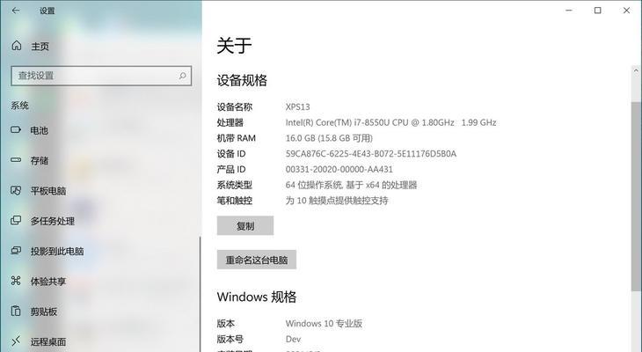642x352 pixels.
Task: Open the 主页 home page
Action: [40, 47]
